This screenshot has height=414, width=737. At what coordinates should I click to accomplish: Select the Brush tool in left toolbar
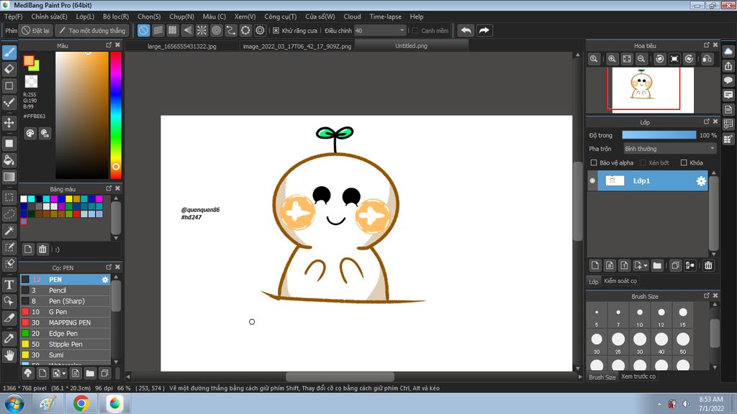coord(9,52)
